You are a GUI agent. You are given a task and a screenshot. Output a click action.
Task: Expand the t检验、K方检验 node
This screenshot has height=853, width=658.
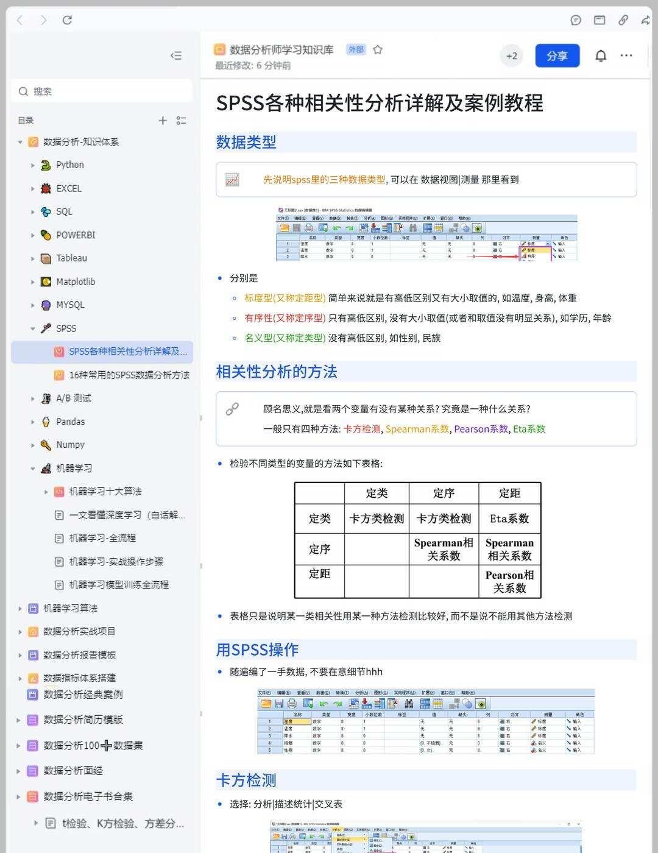pyautogui.click(x=35, y=823)
